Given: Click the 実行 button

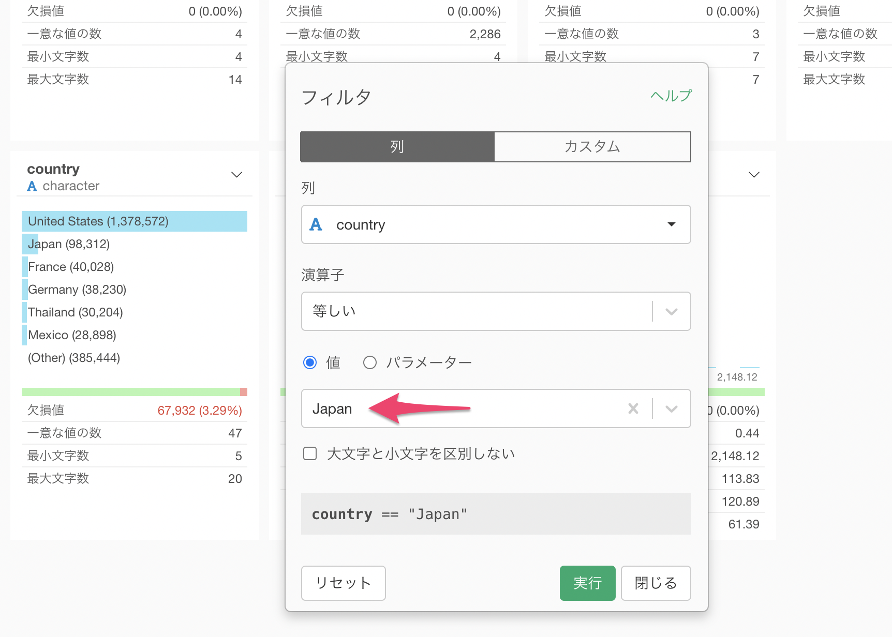Looking at the screenshot, I should point(587,583).
